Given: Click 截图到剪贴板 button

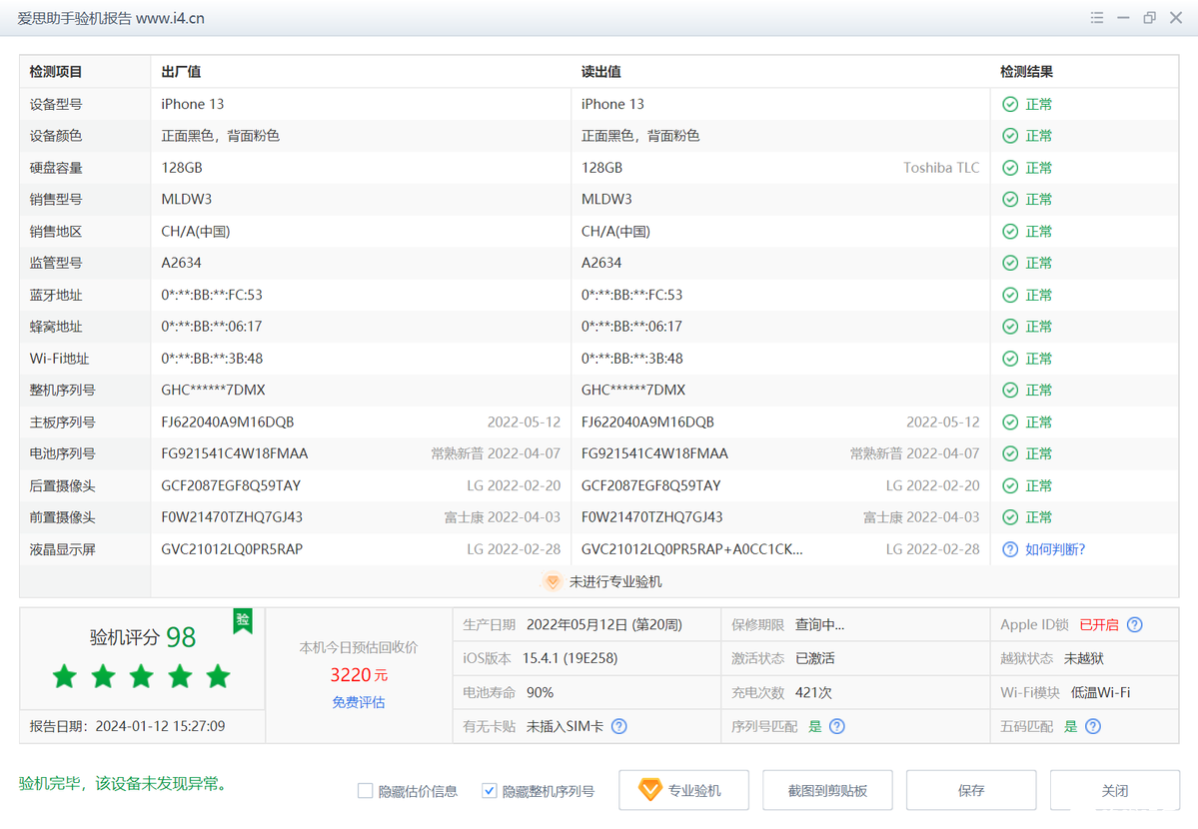Looking at the screenshot, I should point(827,790).
